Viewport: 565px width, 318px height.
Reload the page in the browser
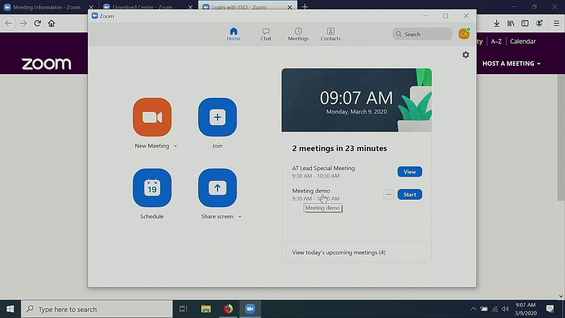(x=38, y=23)
